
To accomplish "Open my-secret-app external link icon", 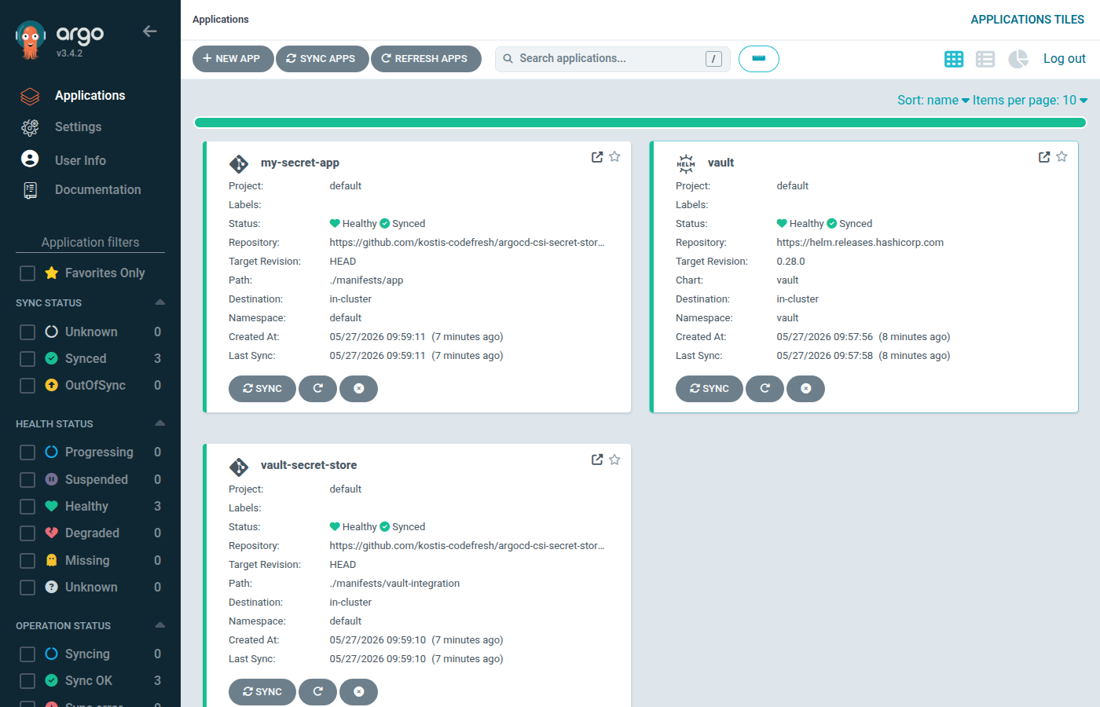I will pos(597,157).
